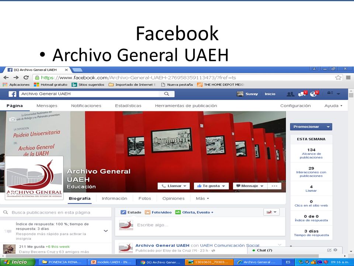
Task: Open Importado de Internet bookmark folder
Action: (132, 85)
